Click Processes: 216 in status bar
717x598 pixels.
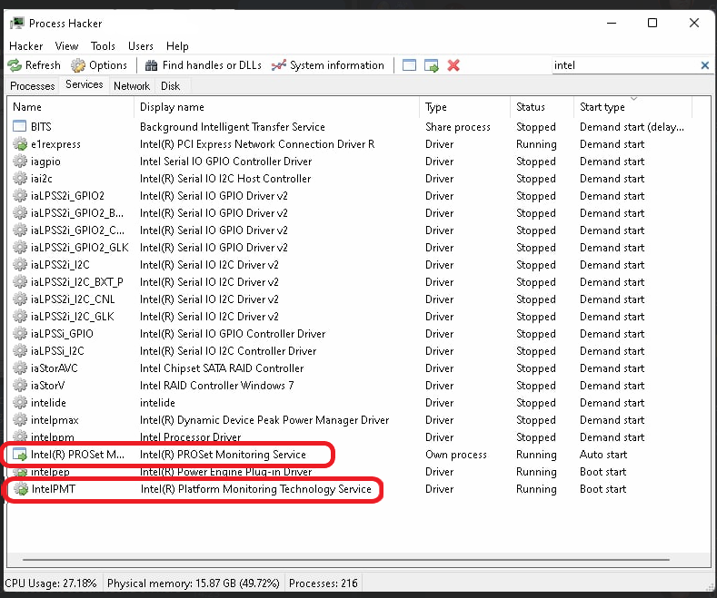click(x=324, y=583)
